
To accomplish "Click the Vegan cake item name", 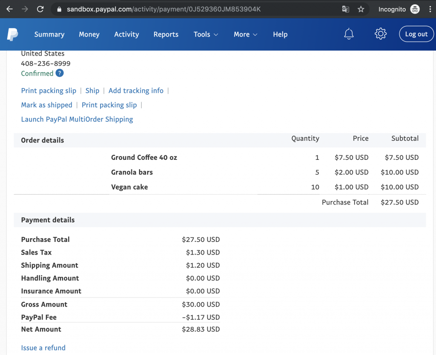I will (x=129, y=187).
